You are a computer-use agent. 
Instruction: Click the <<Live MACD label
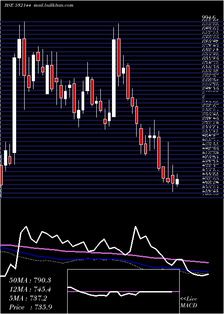(x=189, y=302)
